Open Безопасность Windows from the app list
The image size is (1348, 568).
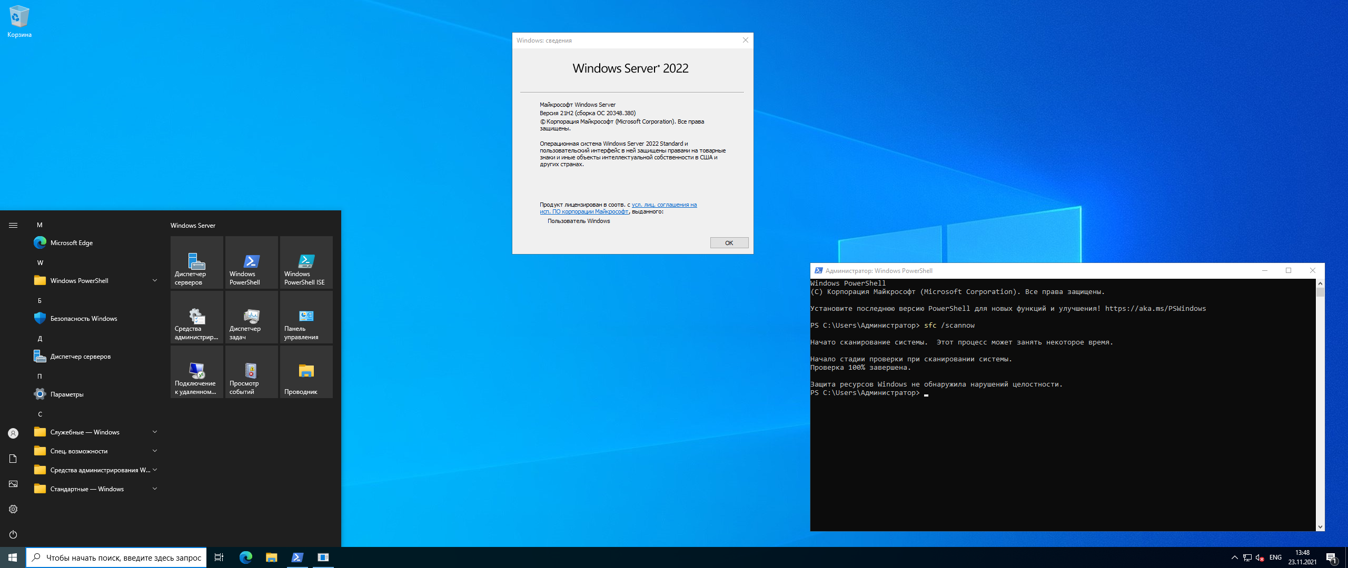[96, 319]
